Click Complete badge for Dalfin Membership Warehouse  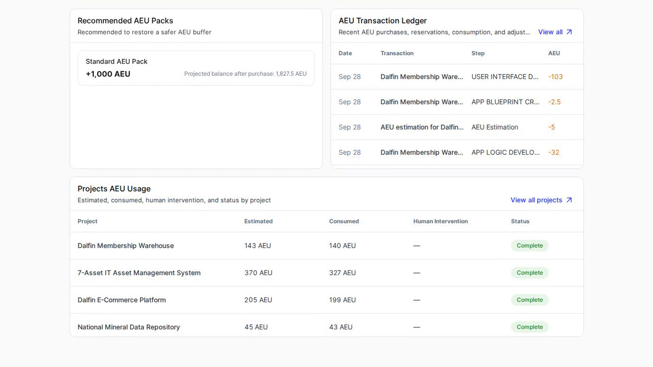(530, 246)
